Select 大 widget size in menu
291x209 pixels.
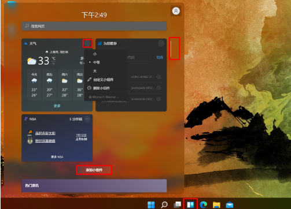(x=106, y=71)
